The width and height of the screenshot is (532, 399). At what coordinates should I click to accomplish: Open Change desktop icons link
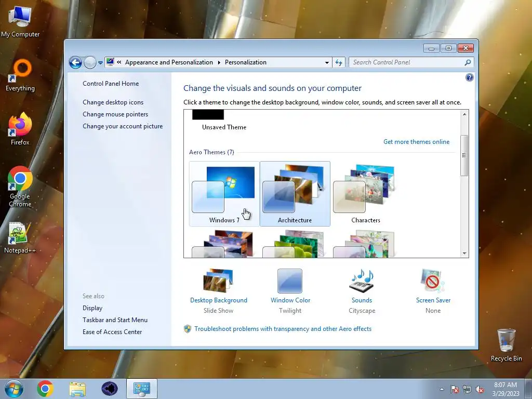pyautogui.click(x=113, y=102)
